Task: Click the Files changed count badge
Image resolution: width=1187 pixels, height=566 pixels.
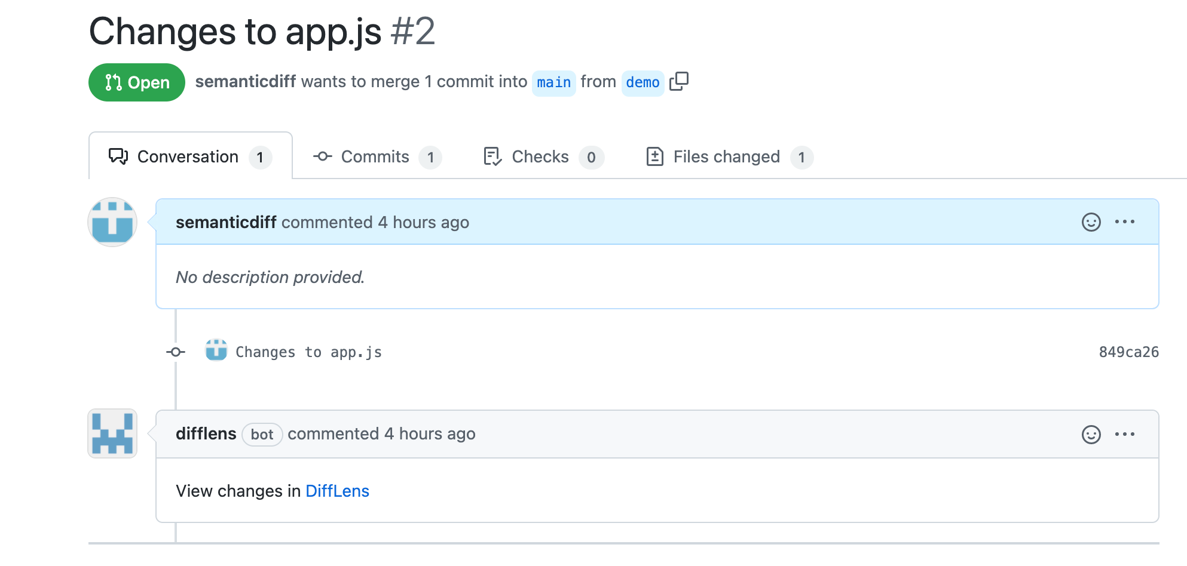Action: coord(801,158)
